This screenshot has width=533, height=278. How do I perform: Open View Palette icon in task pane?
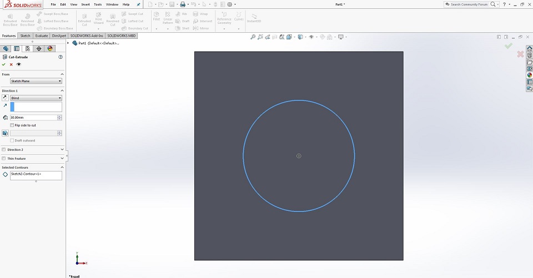click(529, 69)
